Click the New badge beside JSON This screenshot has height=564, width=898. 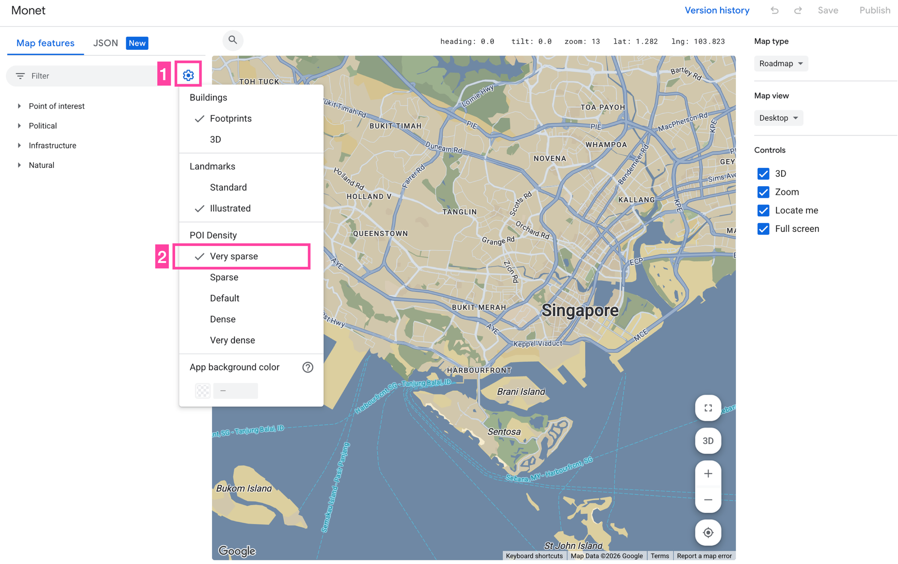click(137, 43)
